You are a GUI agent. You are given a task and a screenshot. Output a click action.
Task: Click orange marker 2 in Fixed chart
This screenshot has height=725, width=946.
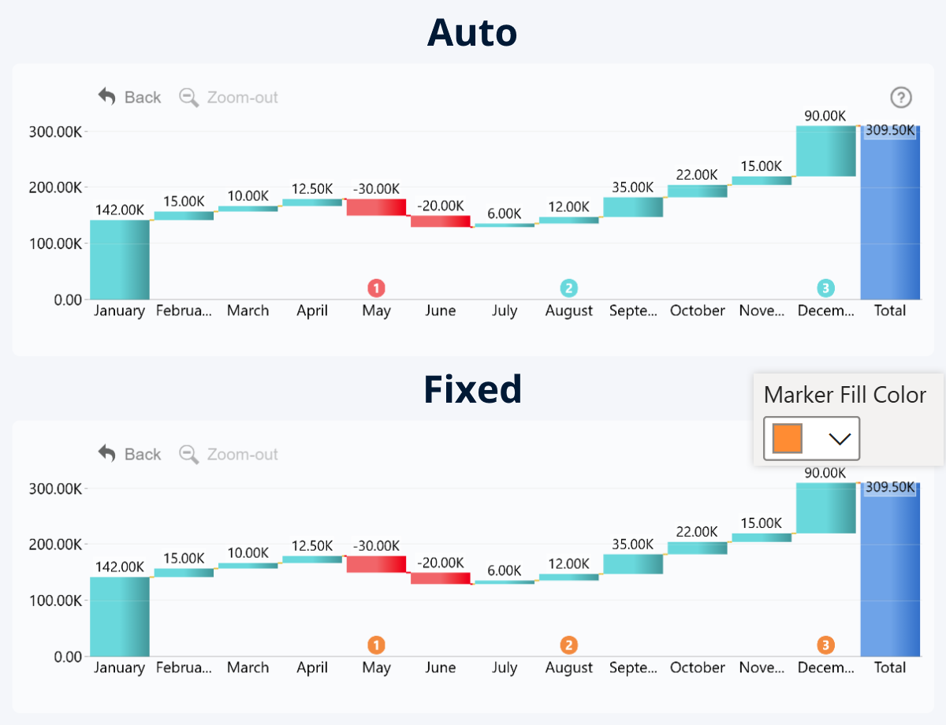tap(568, 645)
